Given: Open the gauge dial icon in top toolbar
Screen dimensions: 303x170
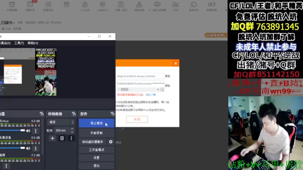Looking at the screenshot, I should pyautogui.click(x=194, y=6).
